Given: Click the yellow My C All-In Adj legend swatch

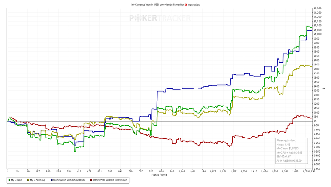Looking at the screenshot, I should click(x=28, y=180).
